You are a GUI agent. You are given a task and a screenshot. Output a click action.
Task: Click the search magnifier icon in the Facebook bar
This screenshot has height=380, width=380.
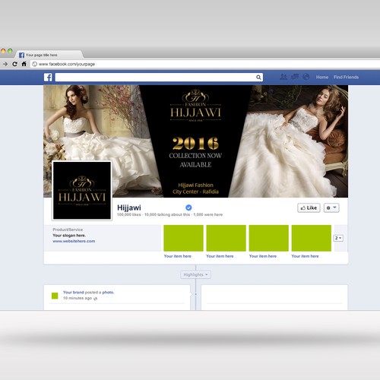(258, 78)
